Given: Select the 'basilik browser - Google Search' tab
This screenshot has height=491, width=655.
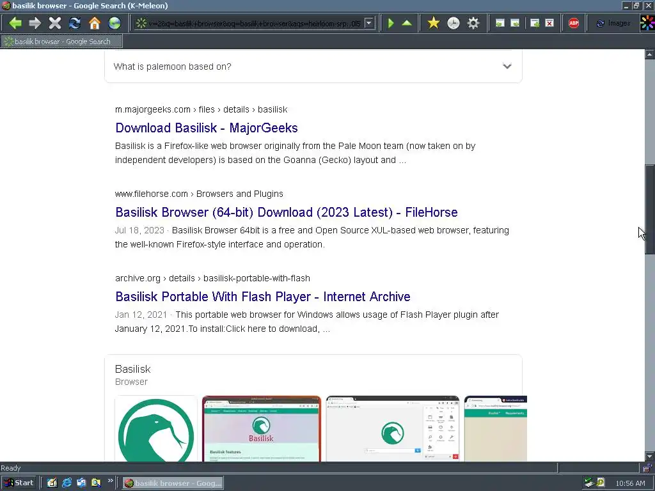Looking at the screenshot, I should coord(62,42).
